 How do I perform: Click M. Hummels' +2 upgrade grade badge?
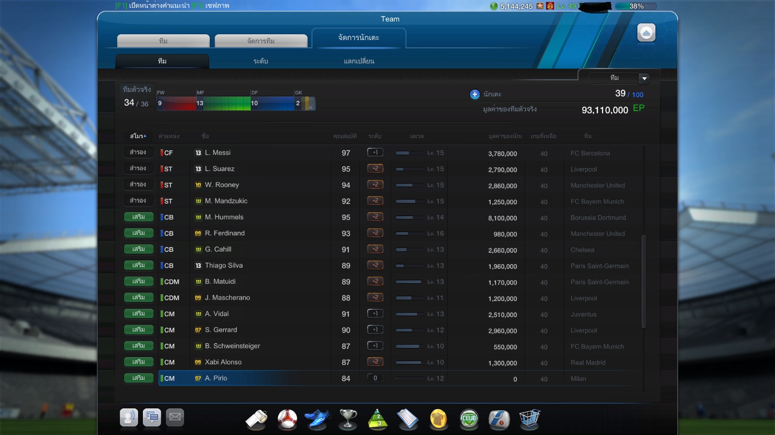[x=375, y=217]
